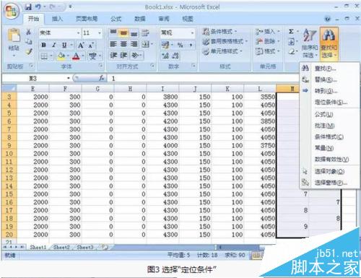
Task: Choose 定位条件 (Go To Special) menu entry
Action: tap(331, 103)
